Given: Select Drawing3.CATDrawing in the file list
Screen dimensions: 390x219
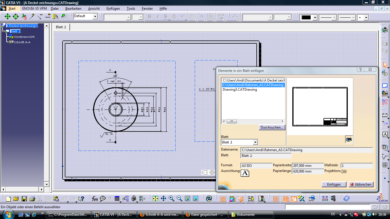Looking at the screenshot, I should point(240,90).
